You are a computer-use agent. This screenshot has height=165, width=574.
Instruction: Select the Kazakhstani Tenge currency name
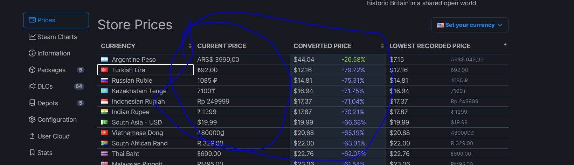point(139,91)
